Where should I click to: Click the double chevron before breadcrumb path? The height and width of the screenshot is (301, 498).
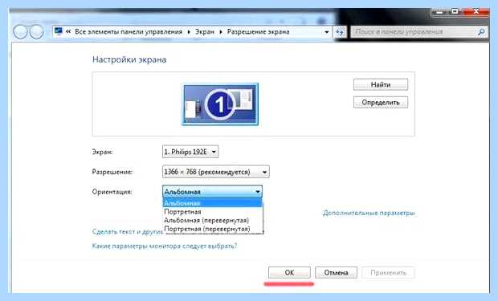click(x=68, y=31)
